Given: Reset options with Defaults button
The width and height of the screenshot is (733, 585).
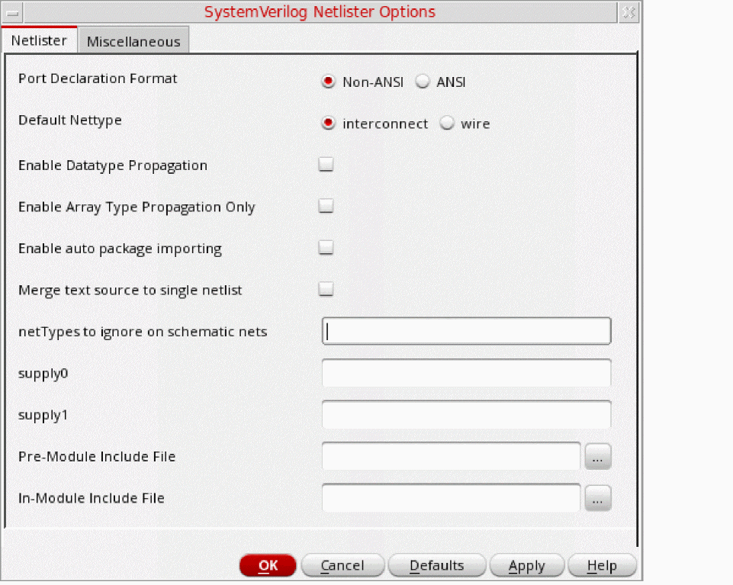Looking at the screenshot, I should coord(437,565).
